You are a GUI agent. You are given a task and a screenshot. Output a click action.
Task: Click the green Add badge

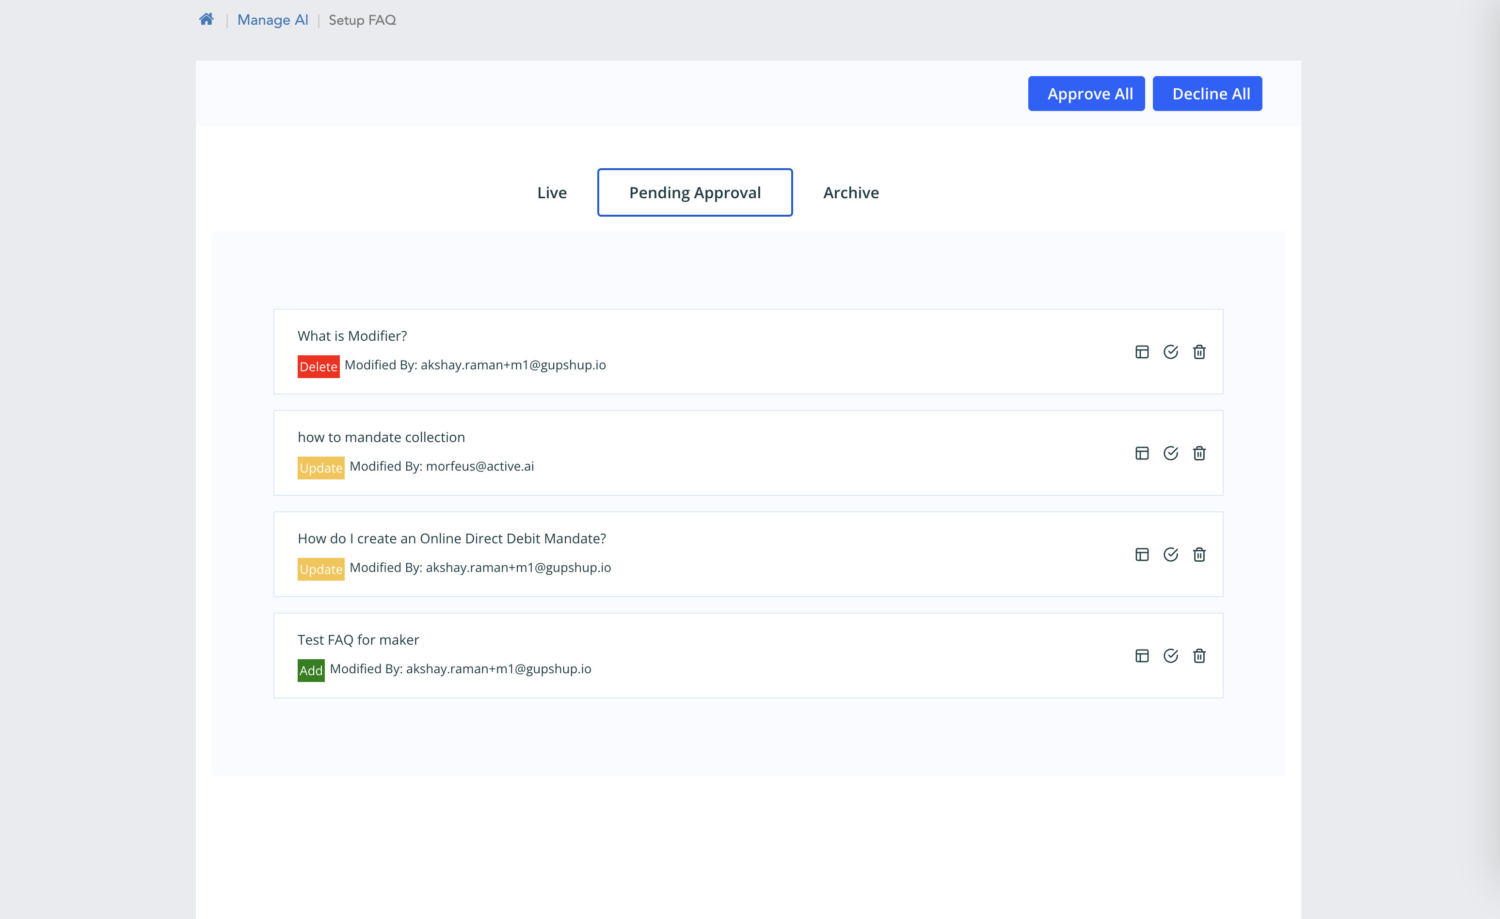pyautogui.click(x=311, y=671)
